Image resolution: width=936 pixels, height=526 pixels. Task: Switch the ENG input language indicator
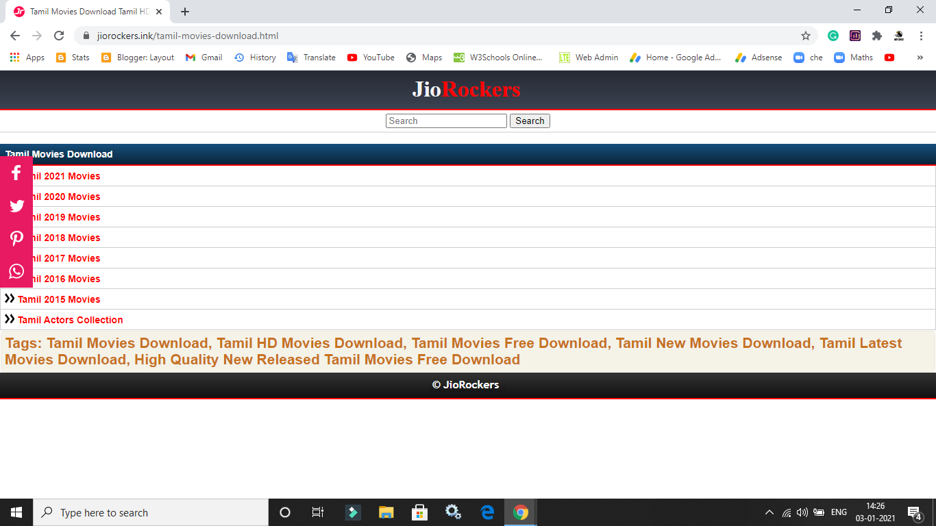coord(839,512)
